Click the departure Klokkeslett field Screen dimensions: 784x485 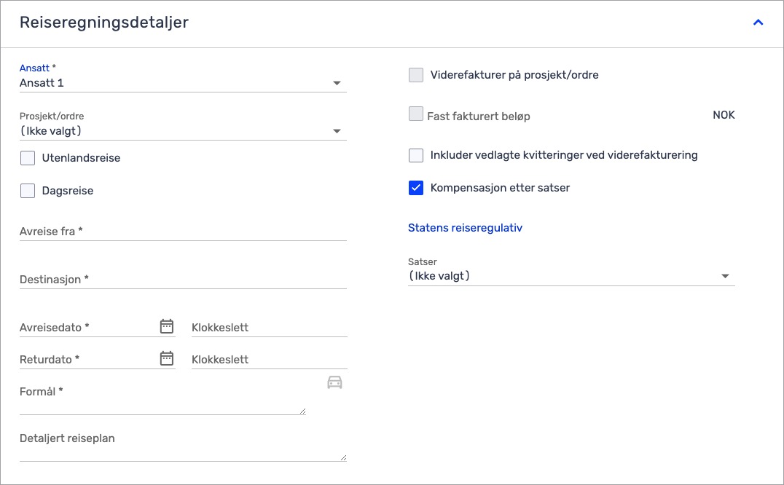(268, 328)
